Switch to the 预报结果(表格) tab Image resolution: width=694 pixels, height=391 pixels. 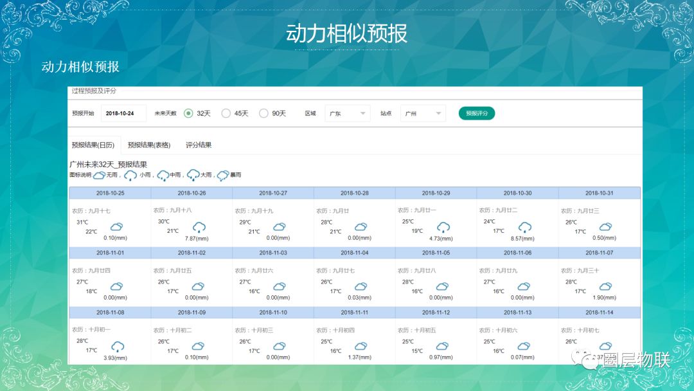(x=149, y=145)
